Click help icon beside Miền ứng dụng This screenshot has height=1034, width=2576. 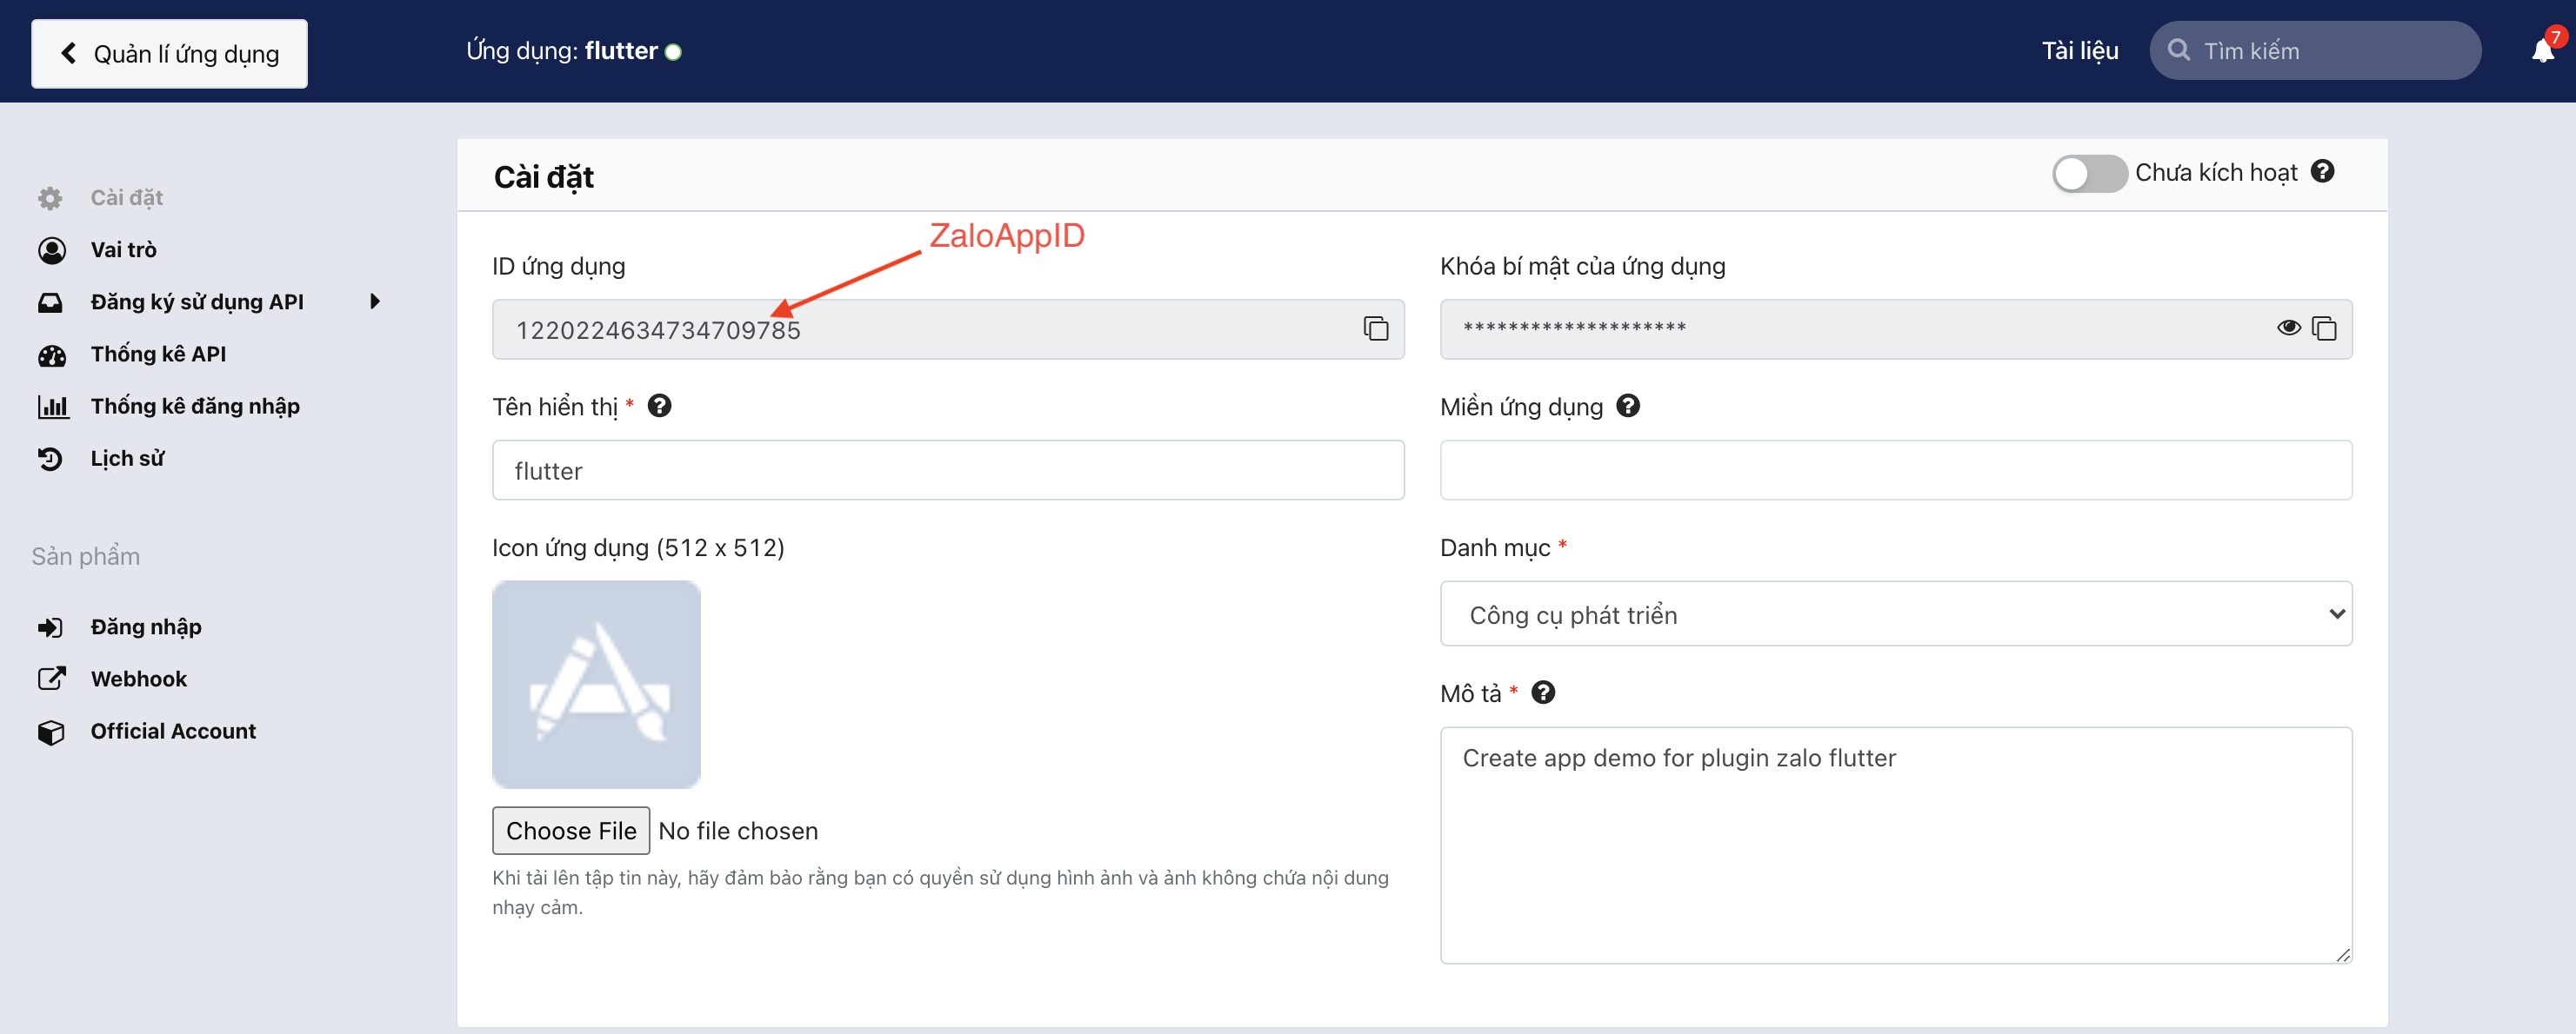click(x=1627, y=406)
